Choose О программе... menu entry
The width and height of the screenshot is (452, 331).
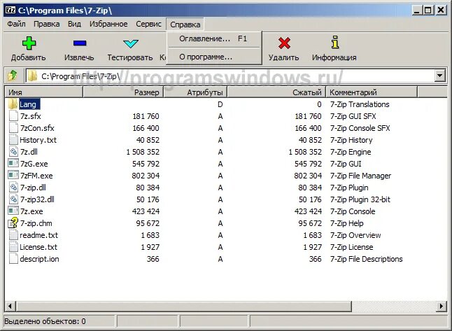tap(214, 57)
